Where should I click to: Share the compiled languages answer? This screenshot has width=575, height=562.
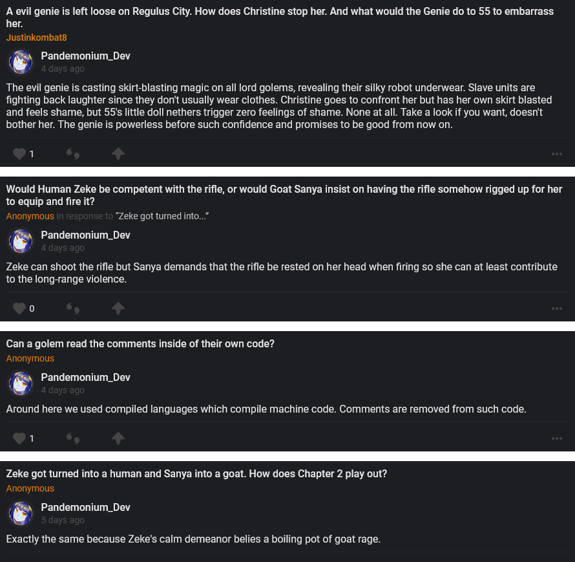(118, 438)
